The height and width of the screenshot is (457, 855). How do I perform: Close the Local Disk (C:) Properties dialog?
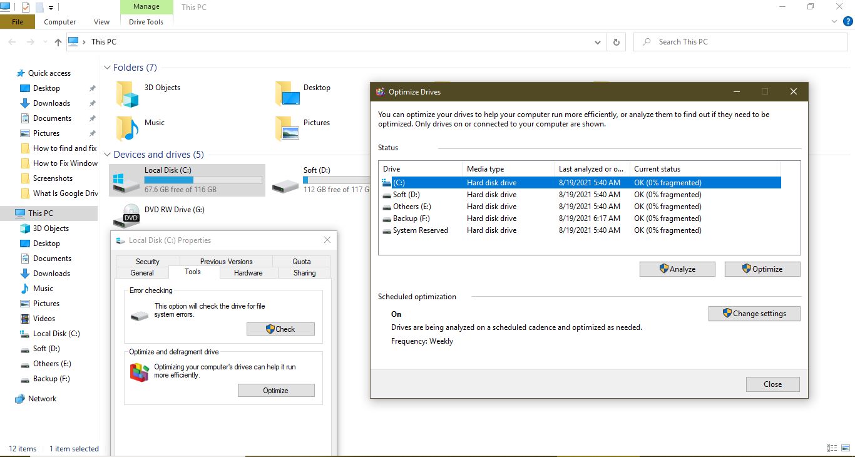327,240
